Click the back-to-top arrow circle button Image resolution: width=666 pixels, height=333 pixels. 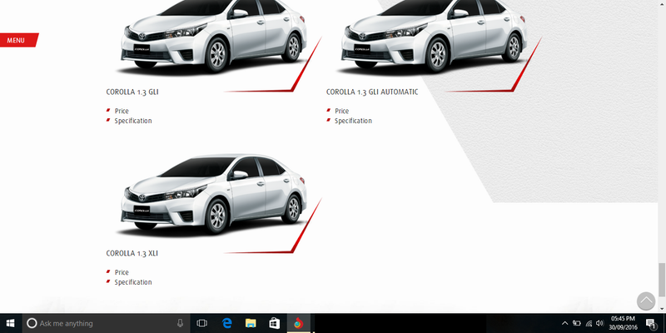[646, 301]
